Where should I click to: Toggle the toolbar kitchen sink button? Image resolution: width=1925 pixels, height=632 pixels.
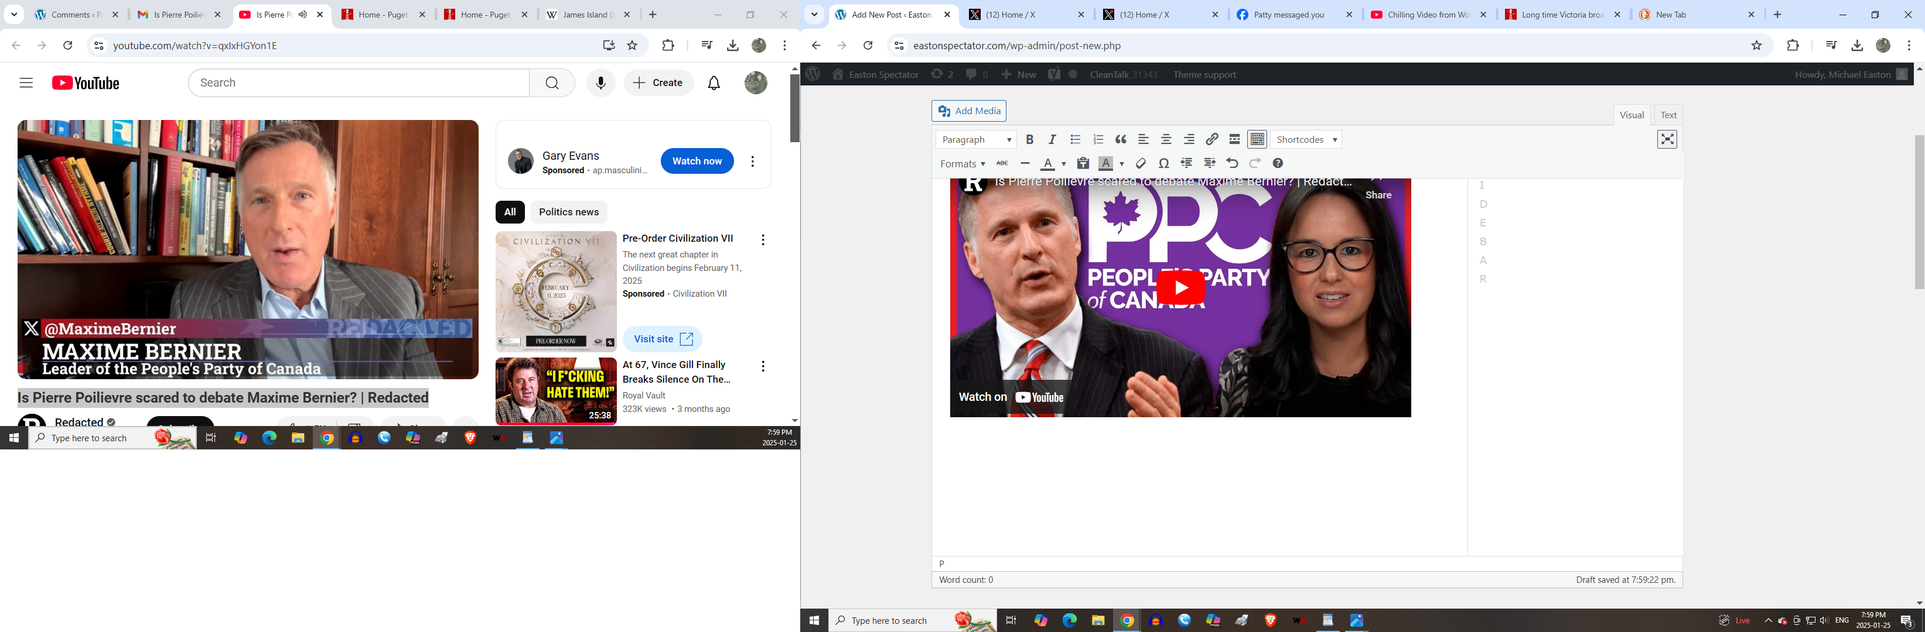tap(1258, 139)
